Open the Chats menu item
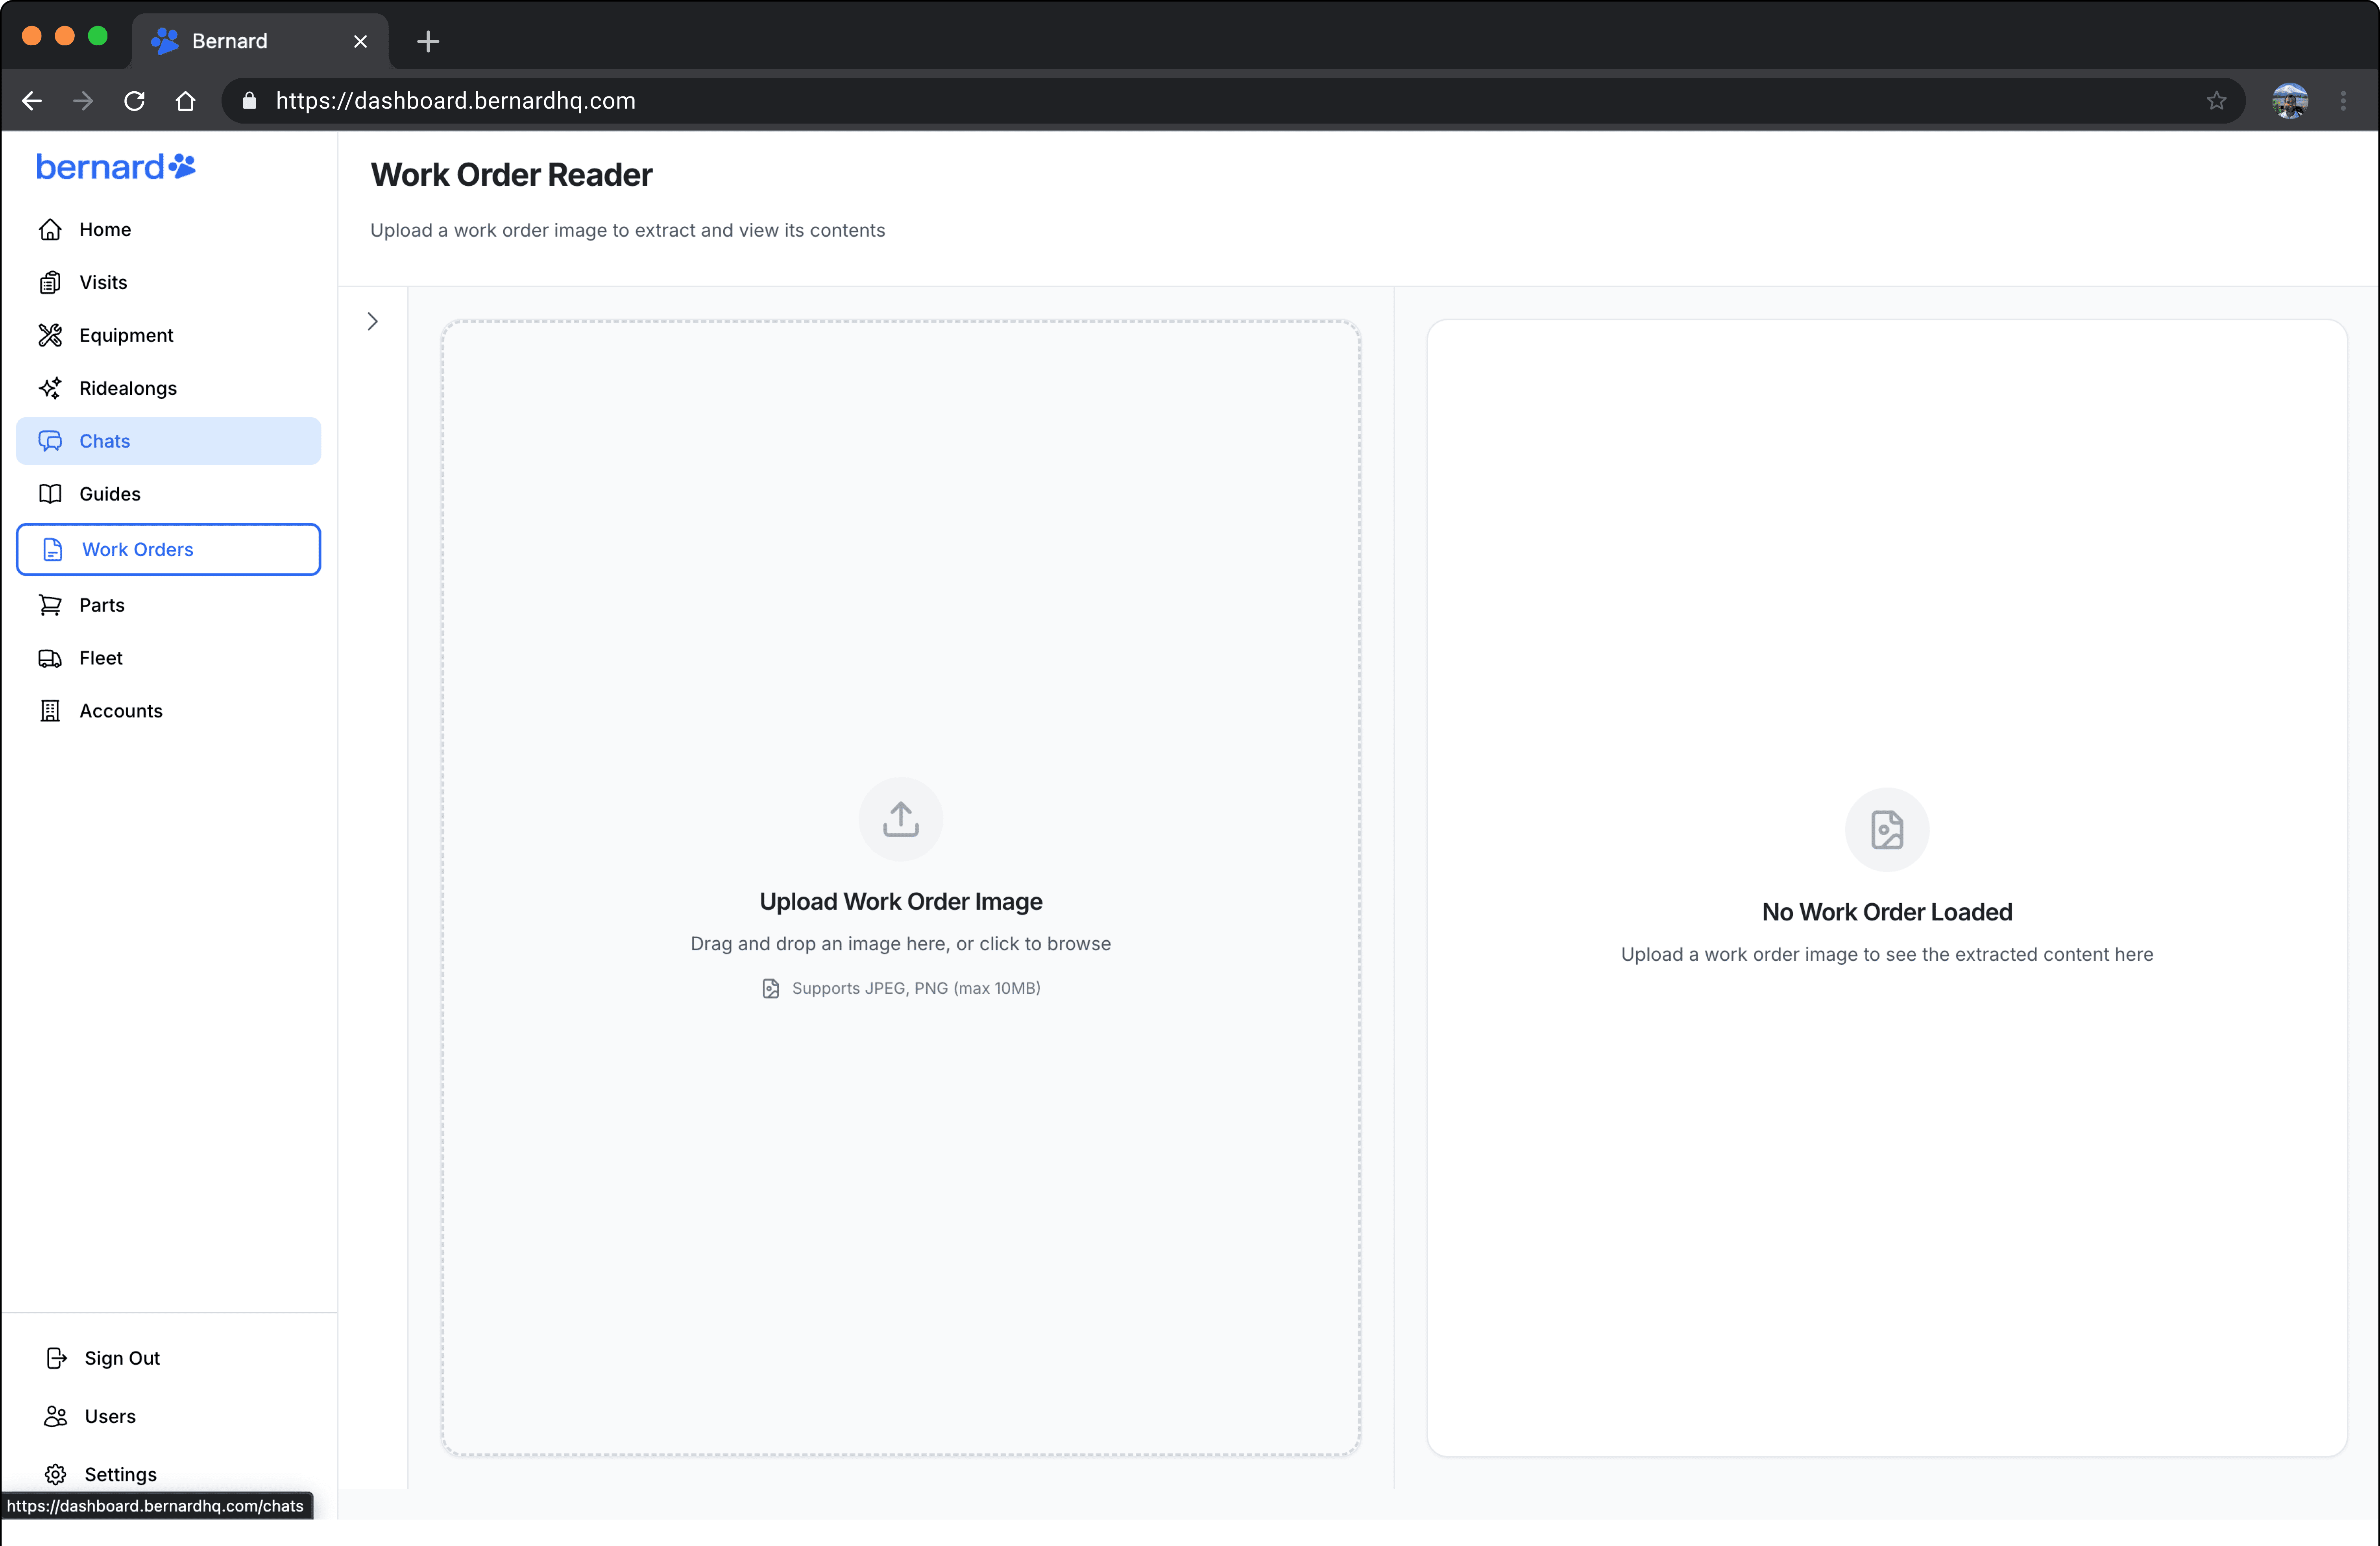Viewport: 2380px width, 1546px height. coord(168,441)
